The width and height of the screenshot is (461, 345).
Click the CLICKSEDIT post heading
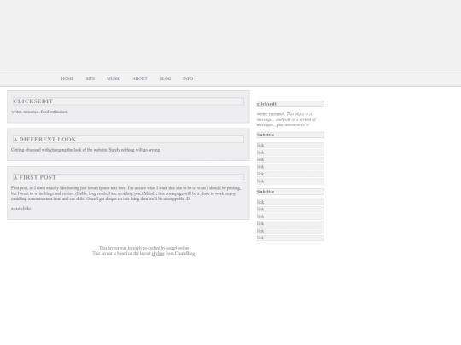tap(128, 101)
